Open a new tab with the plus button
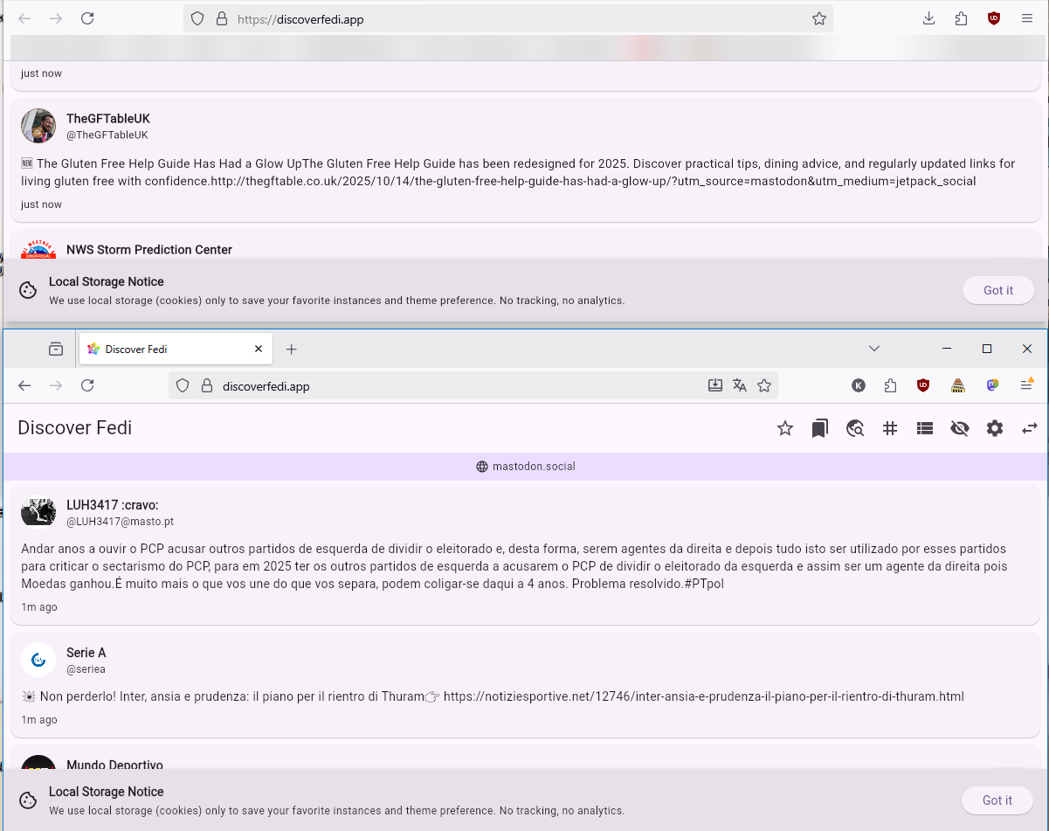Viewport: 1049px width, 831px height. tap(292, 349)
